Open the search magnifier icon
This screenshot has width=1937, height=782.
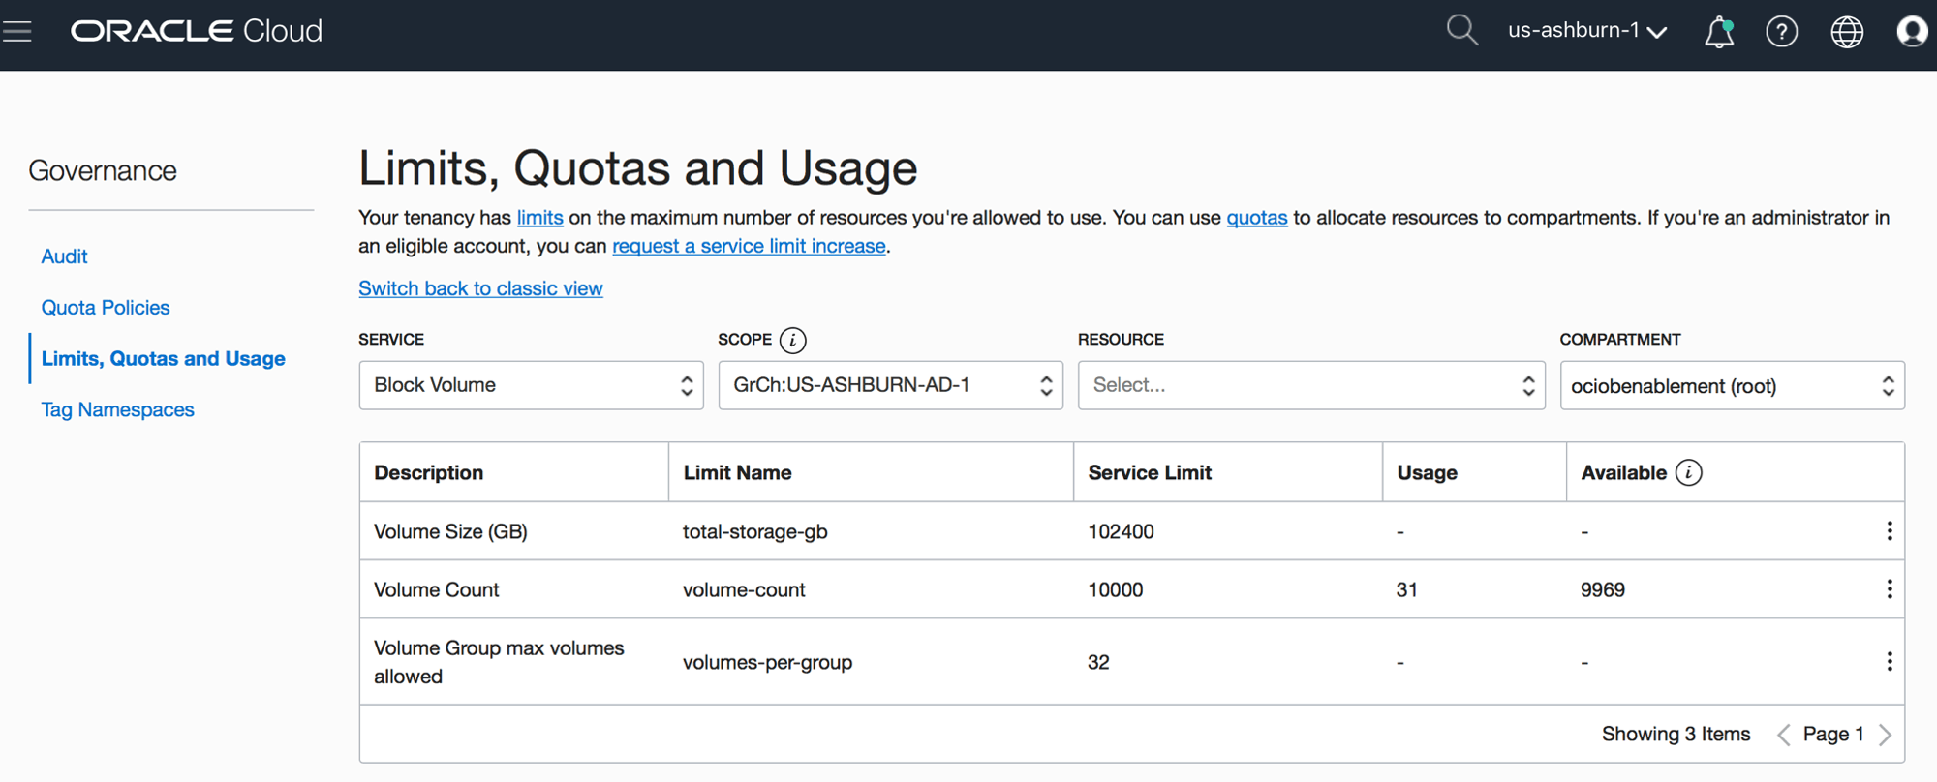click(x=1461, y=31)
